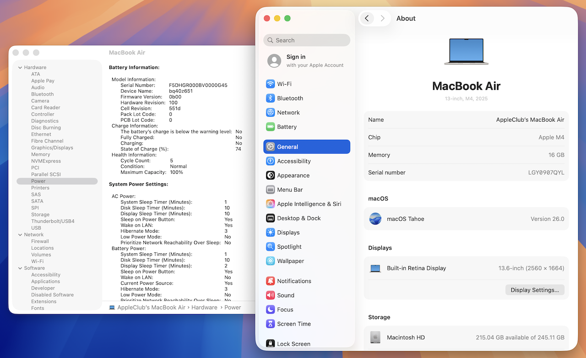Select Appearance in the Settings sidebar
This screenshot has width=586, height=358.
point(293,176)
